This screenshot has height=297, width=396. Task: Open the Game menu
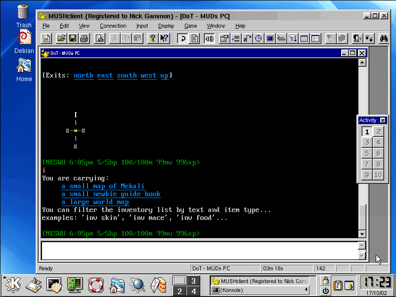[x=191, y=26]
